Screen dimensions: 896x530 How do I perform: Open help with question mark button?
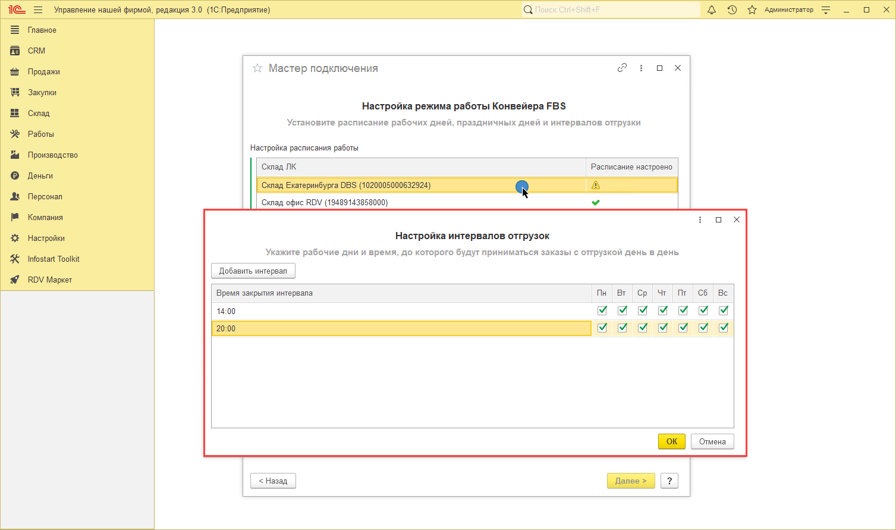pyautogui.click(x=669, y=481)
